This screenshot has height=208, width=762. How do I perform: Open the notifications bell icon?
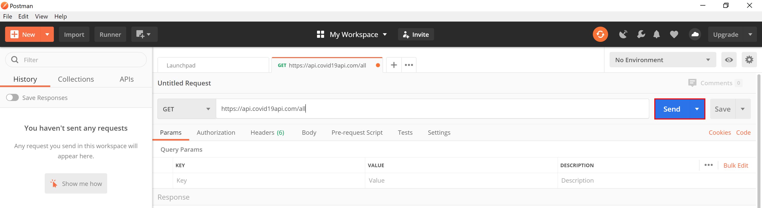[656, 34]
